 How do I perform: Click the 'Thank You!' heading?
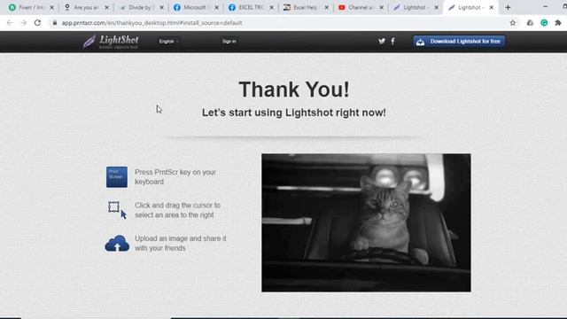[294, 89]
